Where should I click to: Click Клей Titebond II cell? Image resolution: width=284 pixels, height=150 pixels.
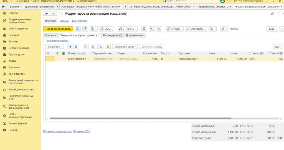(x=79, y=59)
